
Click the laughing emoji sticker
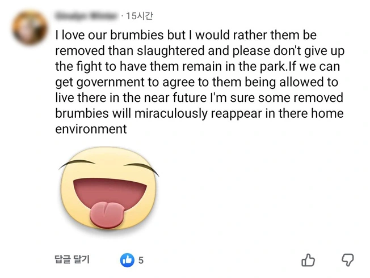109,188
